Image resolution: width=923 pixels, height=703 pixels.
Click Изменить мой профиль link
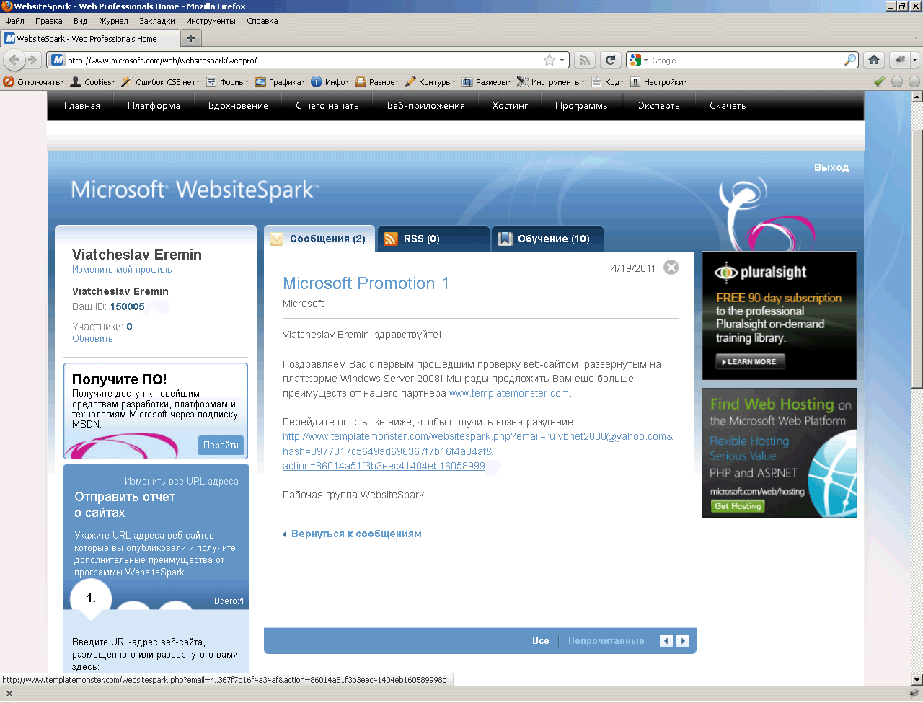[x=122, y=270]
